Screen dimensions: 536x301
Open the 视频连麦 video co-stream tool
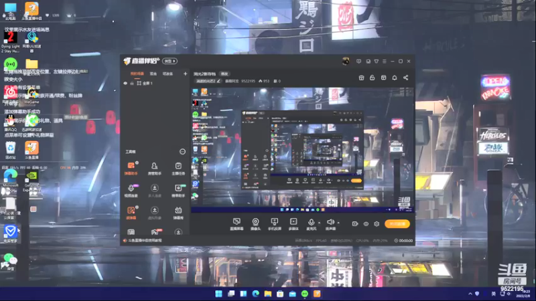click(131, 191)
